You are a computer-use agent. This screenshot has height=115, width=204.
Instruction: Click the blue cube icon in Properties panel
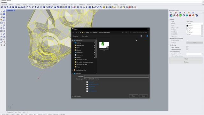pos(196,15)
